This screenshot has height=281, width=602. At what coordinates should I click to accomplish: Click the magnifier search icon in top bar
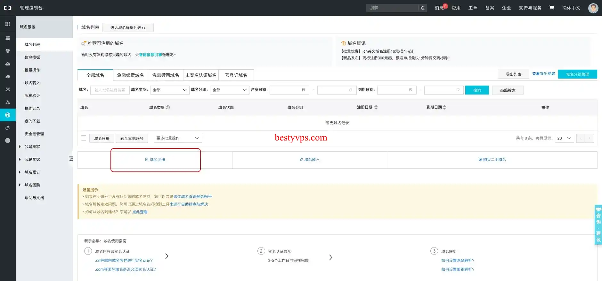click(423, 8)
